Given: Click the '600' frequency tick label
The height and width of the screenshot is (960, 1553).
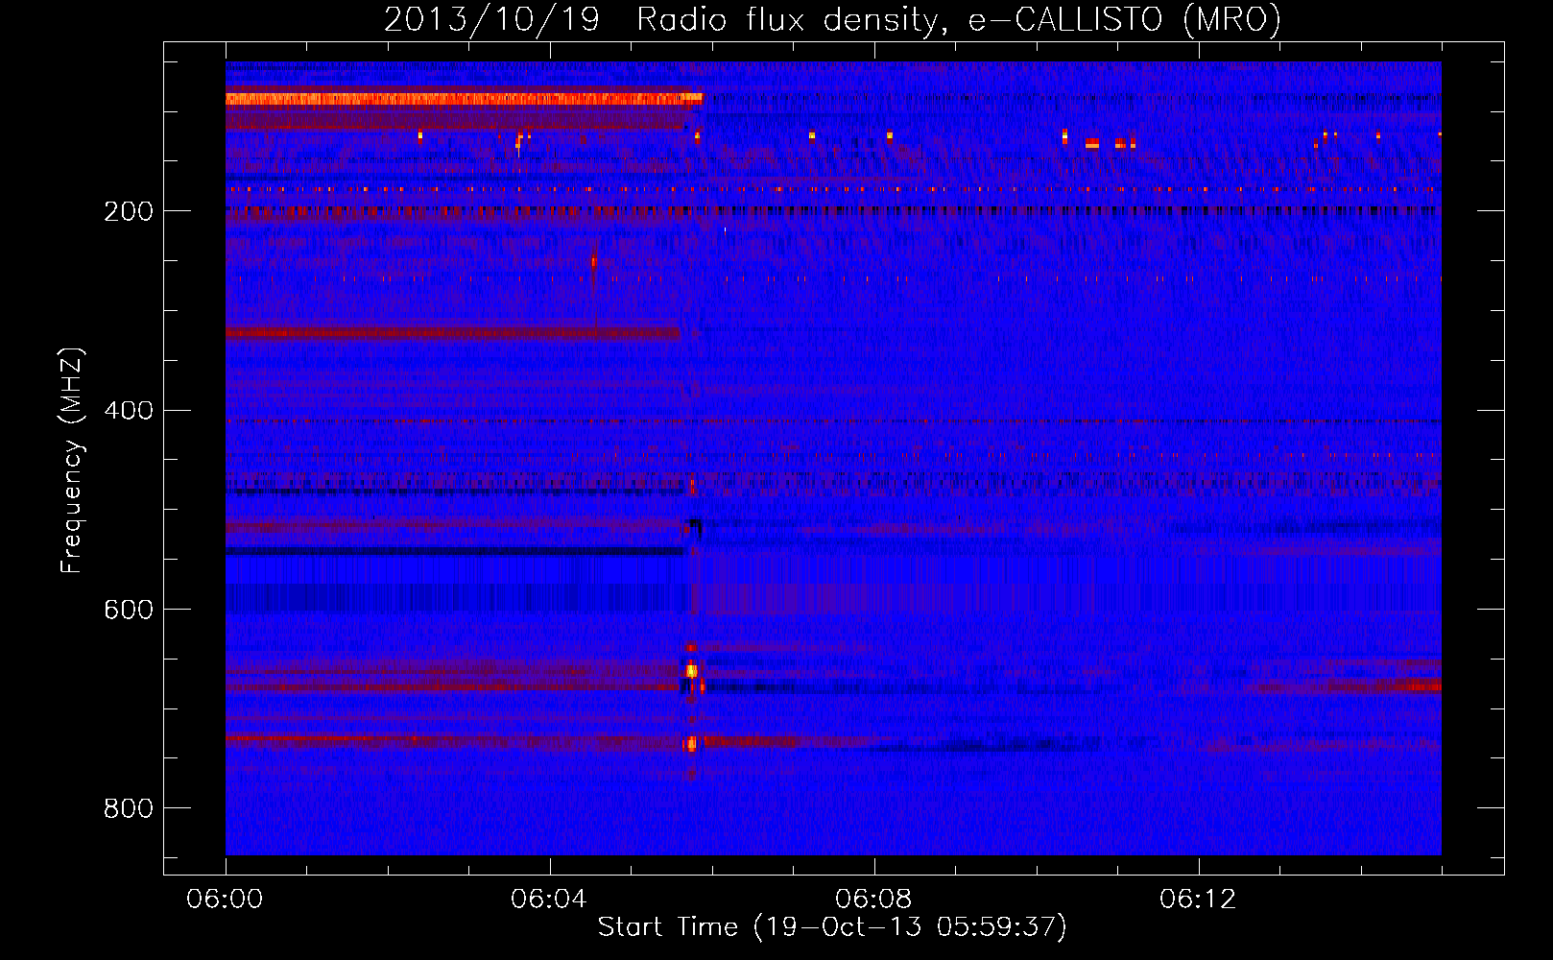Looking at the screenshot, I should [129, 611].
